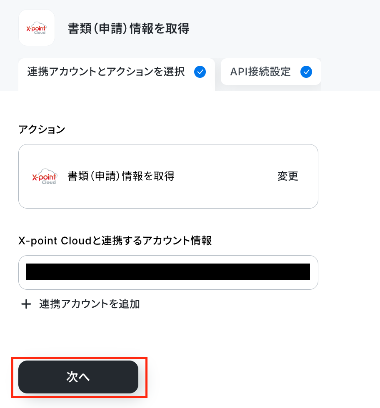Click the blue checkmark on 連携アカウント tab
Image resolution: width=380 pixels, height=408 pixels.
click(200, 72)
